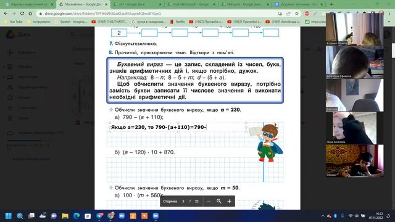Viewport: 395px width, 222px height.
Task: Open the Netflix bookmark
Action: click(178, 22)
